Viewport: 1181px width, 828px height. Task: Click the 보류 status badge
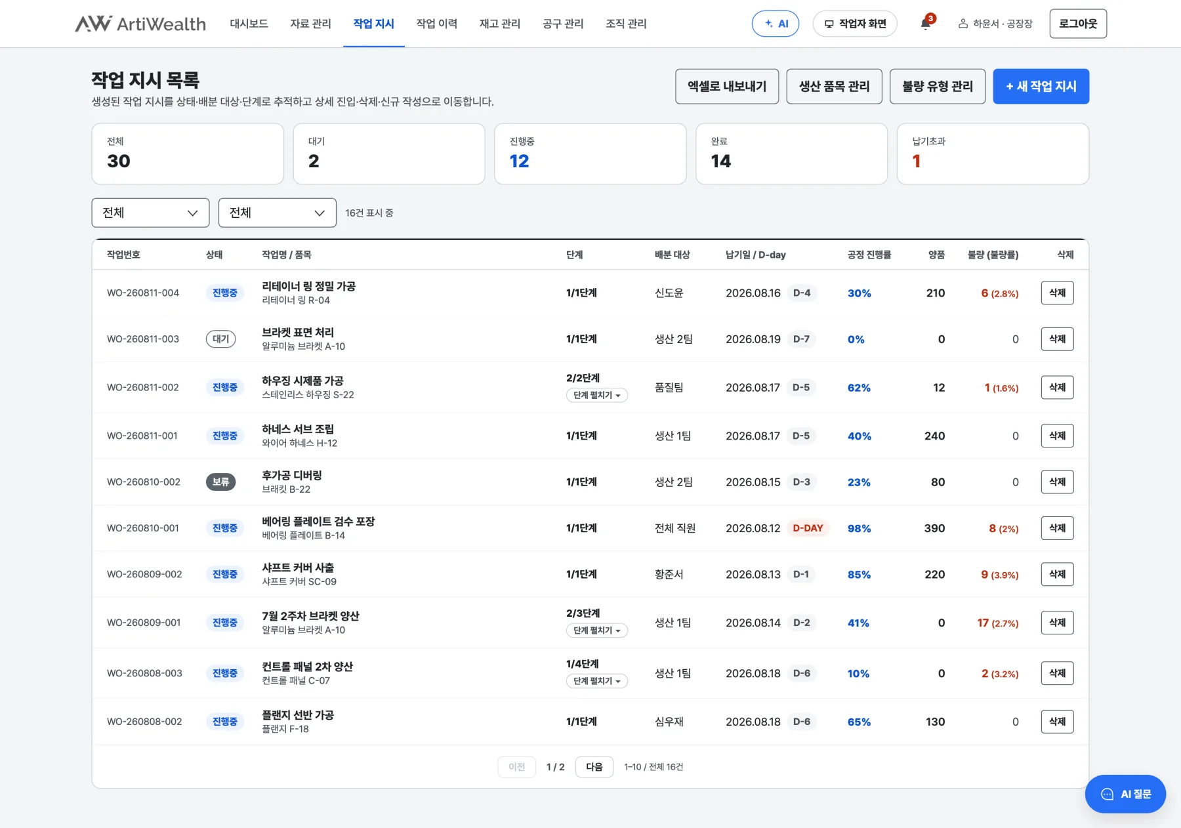[220, 482]
